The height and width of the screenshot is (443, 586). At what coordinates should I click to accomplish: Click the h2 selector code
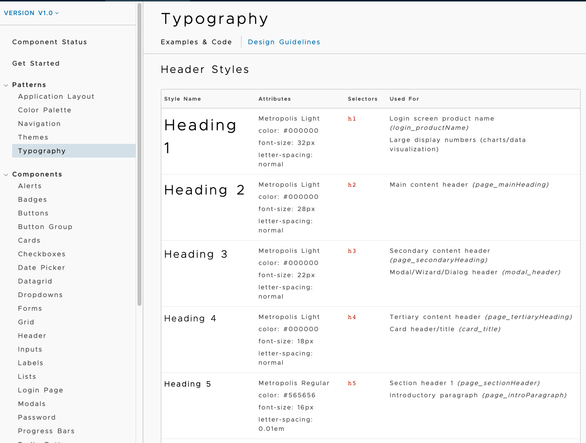pyautogui.click(x=352, y=185)
